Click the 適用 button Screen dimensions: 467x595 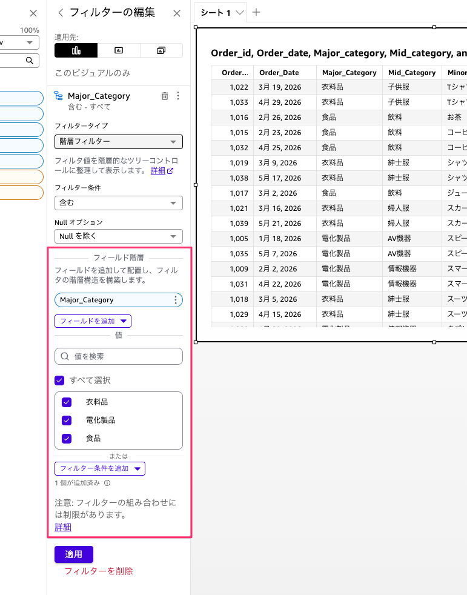[x=74, y=554]
